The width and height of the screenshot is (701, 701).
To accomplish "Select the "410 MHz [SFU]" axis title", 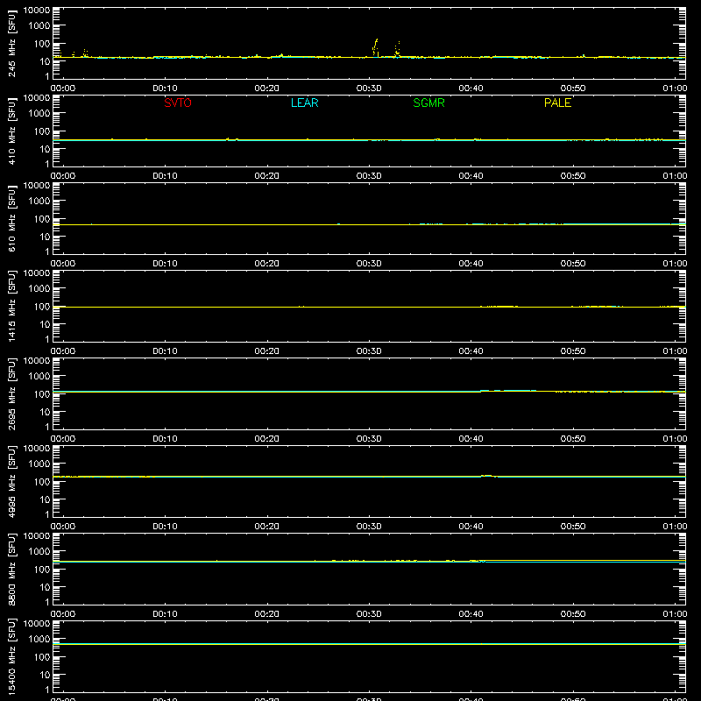I will [x=11, y=131].
